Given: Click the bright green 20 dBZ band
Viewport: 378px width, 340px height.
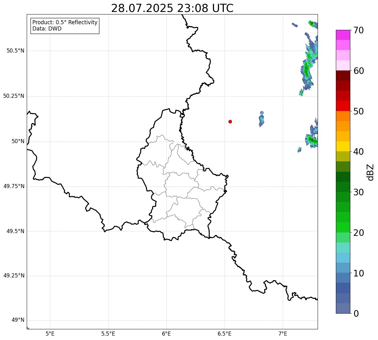Looking at the screenshot, I should pyautogui.click(x=343, y=227).
